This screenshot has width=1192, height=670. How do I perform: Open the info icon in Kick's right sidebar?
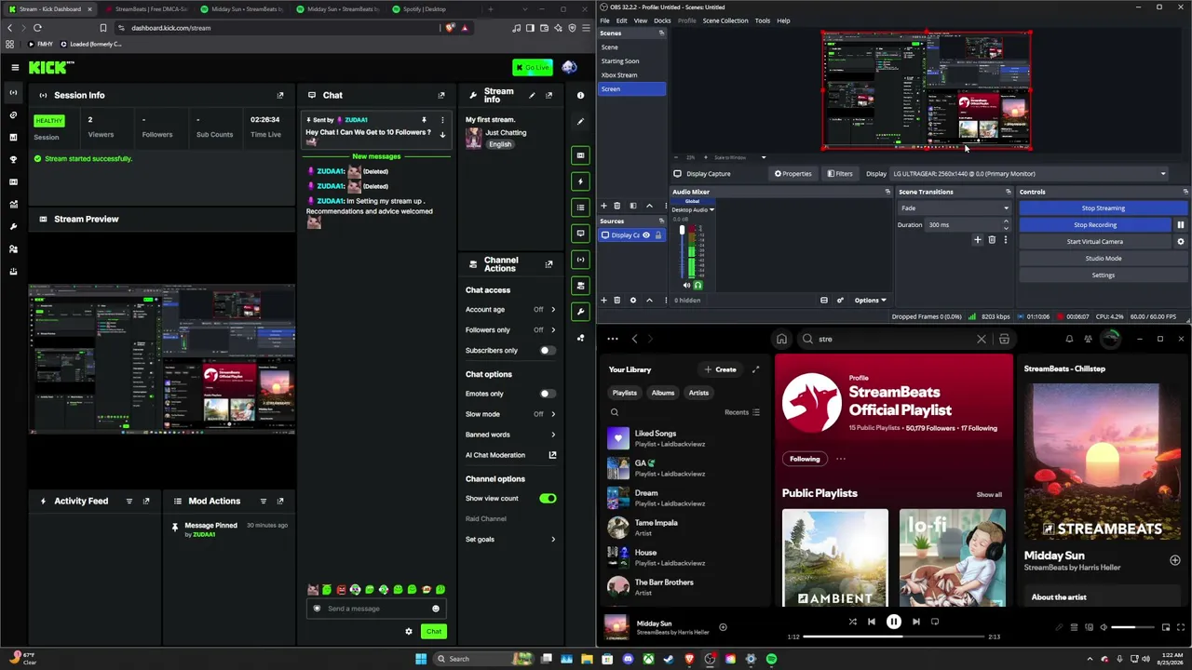(580, 95)
